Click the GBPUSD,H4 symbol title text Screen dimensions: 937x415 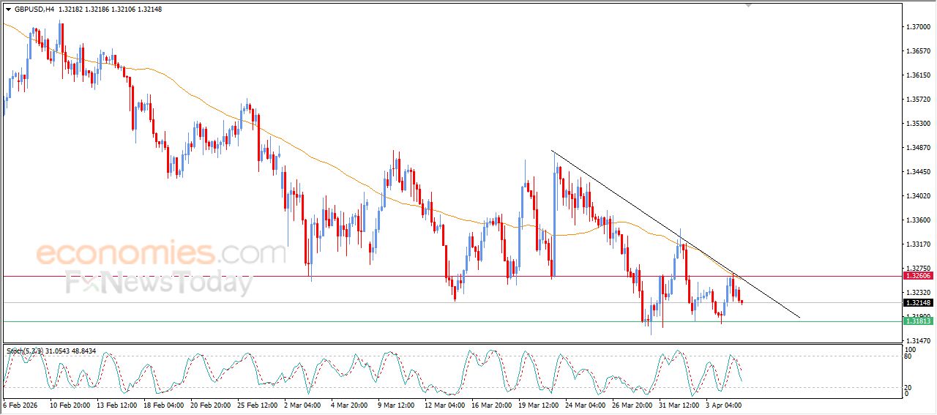pyautogui.click(x=34, y=10)
